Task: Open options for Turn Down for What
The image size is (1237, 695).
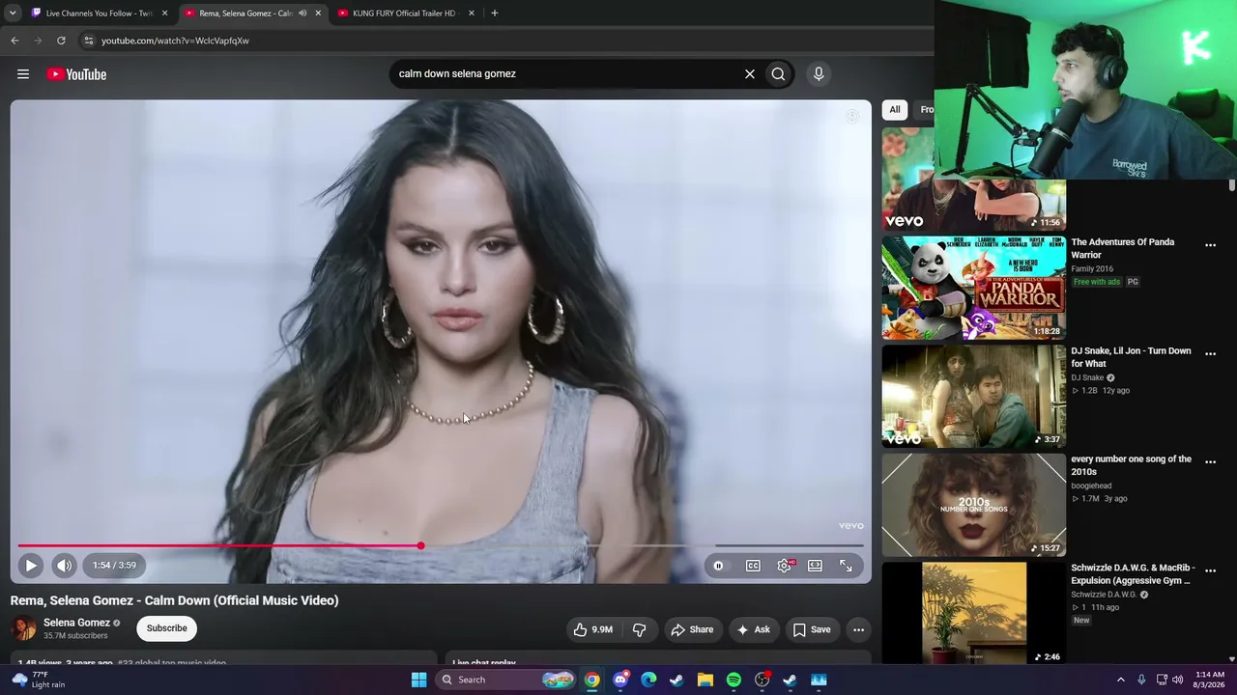Action: (x=1210, y=353)
